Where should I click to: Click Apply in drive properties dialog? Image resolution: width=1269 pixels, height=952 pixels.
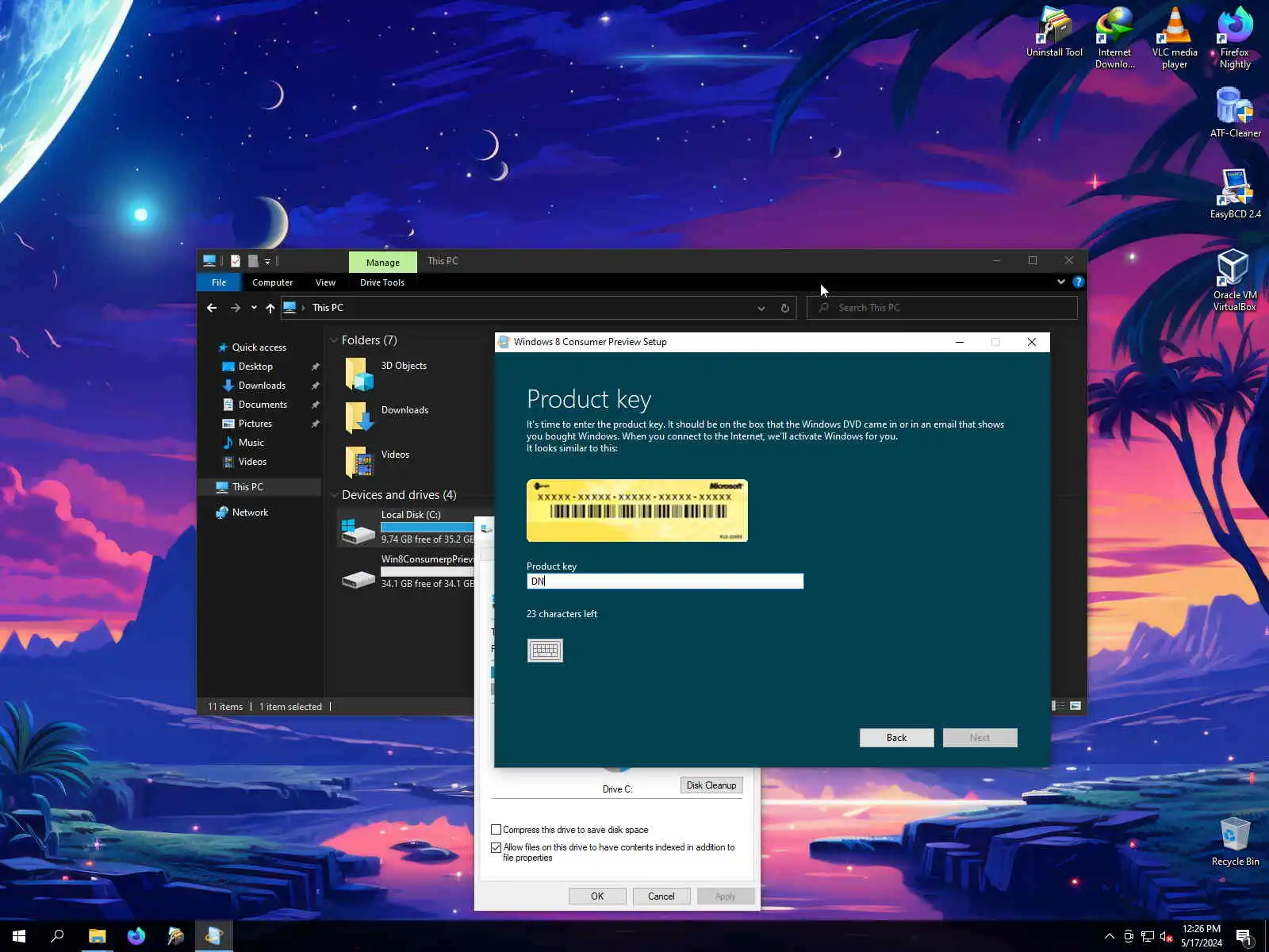(726, 896)
